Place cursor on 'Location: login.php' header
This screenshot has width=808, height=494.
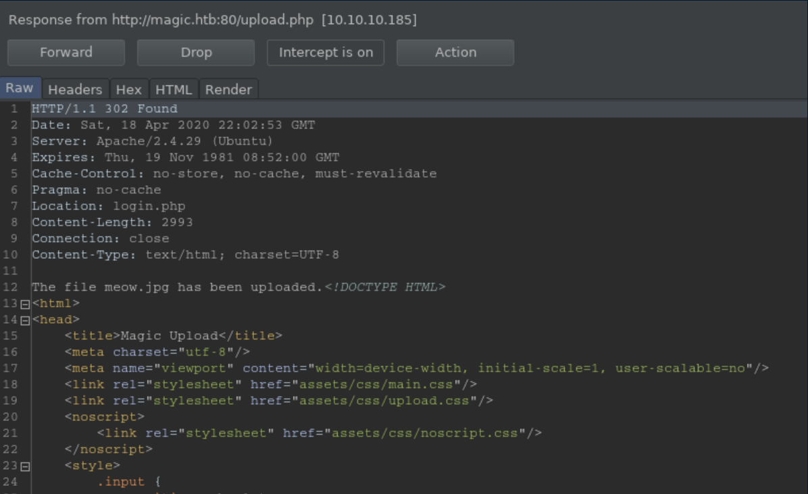(x=108, y=206)
